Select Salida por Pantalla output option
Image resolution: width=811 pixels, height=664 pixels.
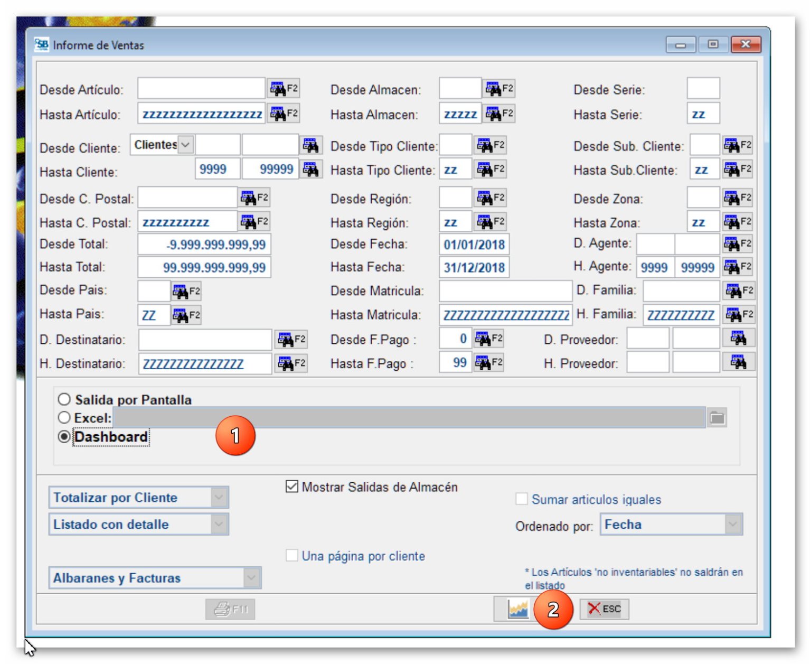point(64,399)
